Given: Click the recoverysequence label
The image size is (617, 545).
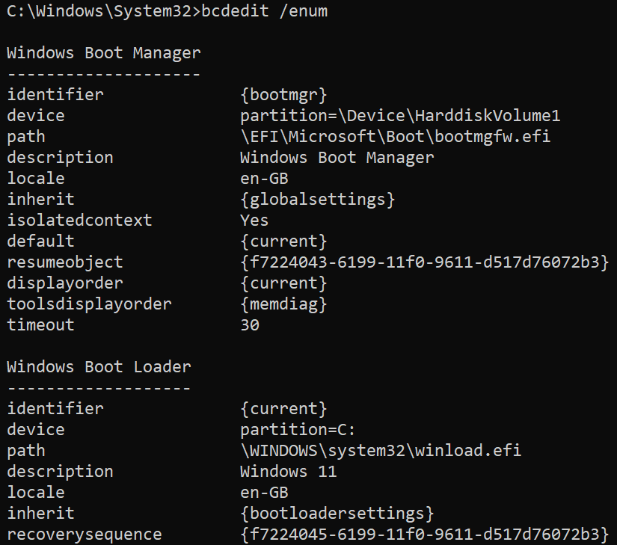Looking at the screenshot, I should 85,535.
